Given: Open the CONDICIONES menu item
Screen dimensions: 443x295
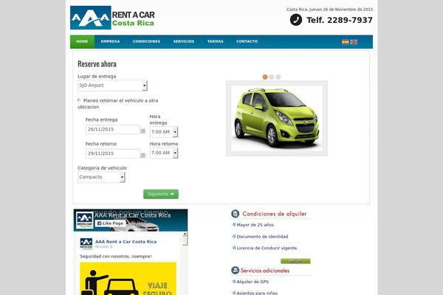Looking at the screenshot, I should point(146,41).
